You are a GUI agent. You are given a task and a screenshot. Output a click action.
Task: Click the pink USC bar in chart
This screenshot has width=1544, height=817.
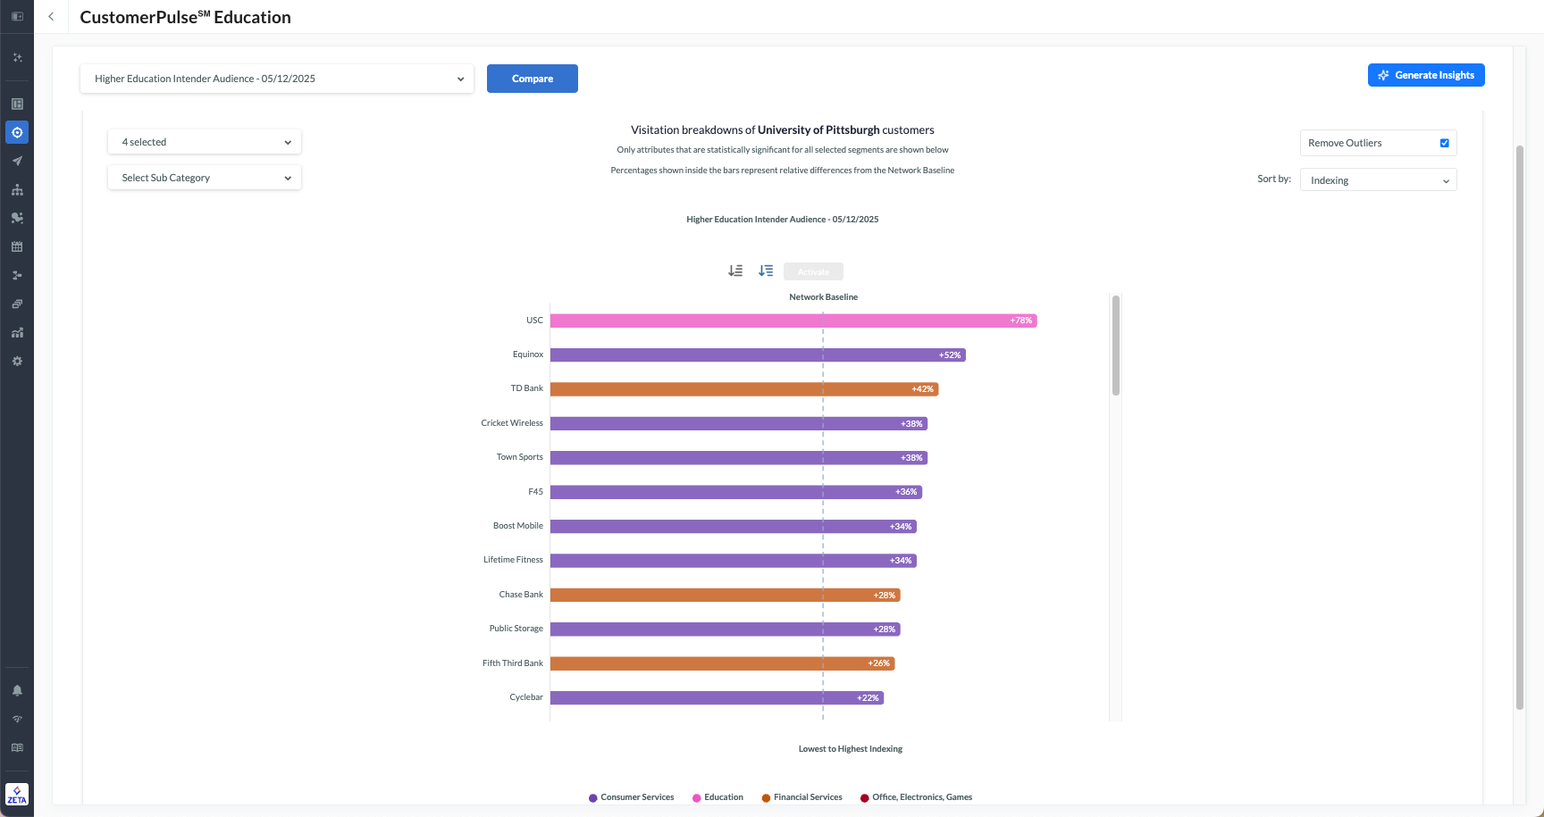coord(793,321)
